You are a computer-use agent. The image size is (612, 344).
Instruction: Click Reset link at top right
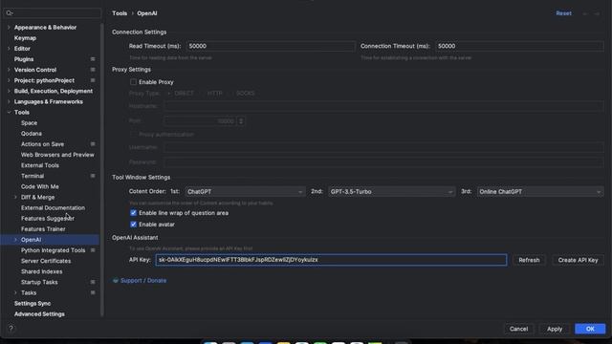pos(563,13)
